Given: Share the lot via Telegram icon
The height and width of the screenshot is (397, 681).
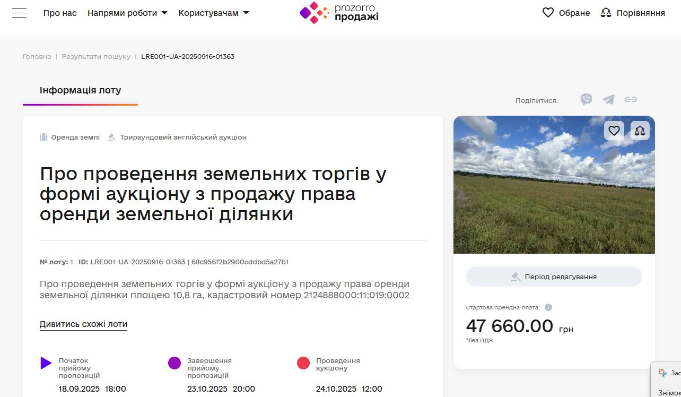Looking at the screenshot, I should [608, 100].
